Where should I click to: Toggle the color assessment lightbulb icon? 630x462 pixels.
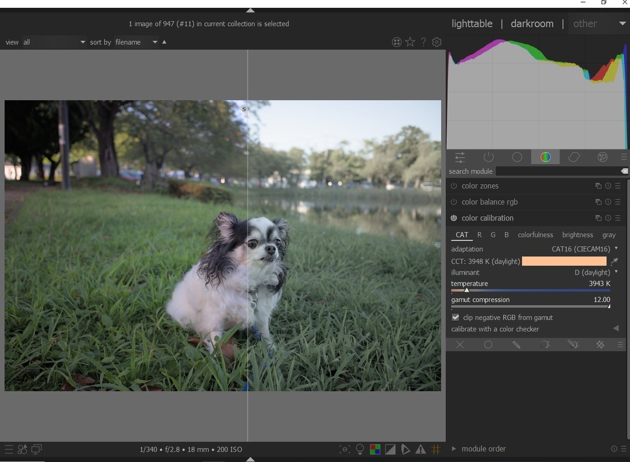[360, 449]
